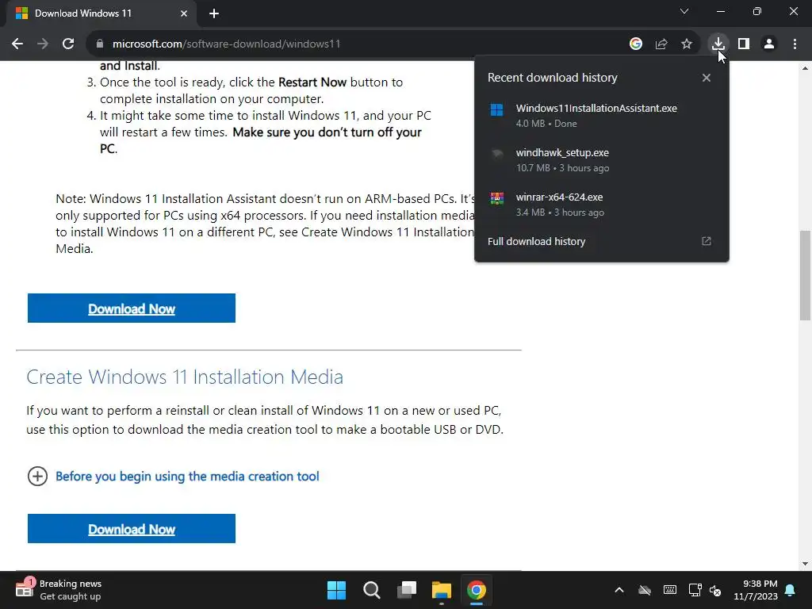The height and width of the screenshot is (609, 812).
Task: Open network status tray icon
Action: click(695, 590)
